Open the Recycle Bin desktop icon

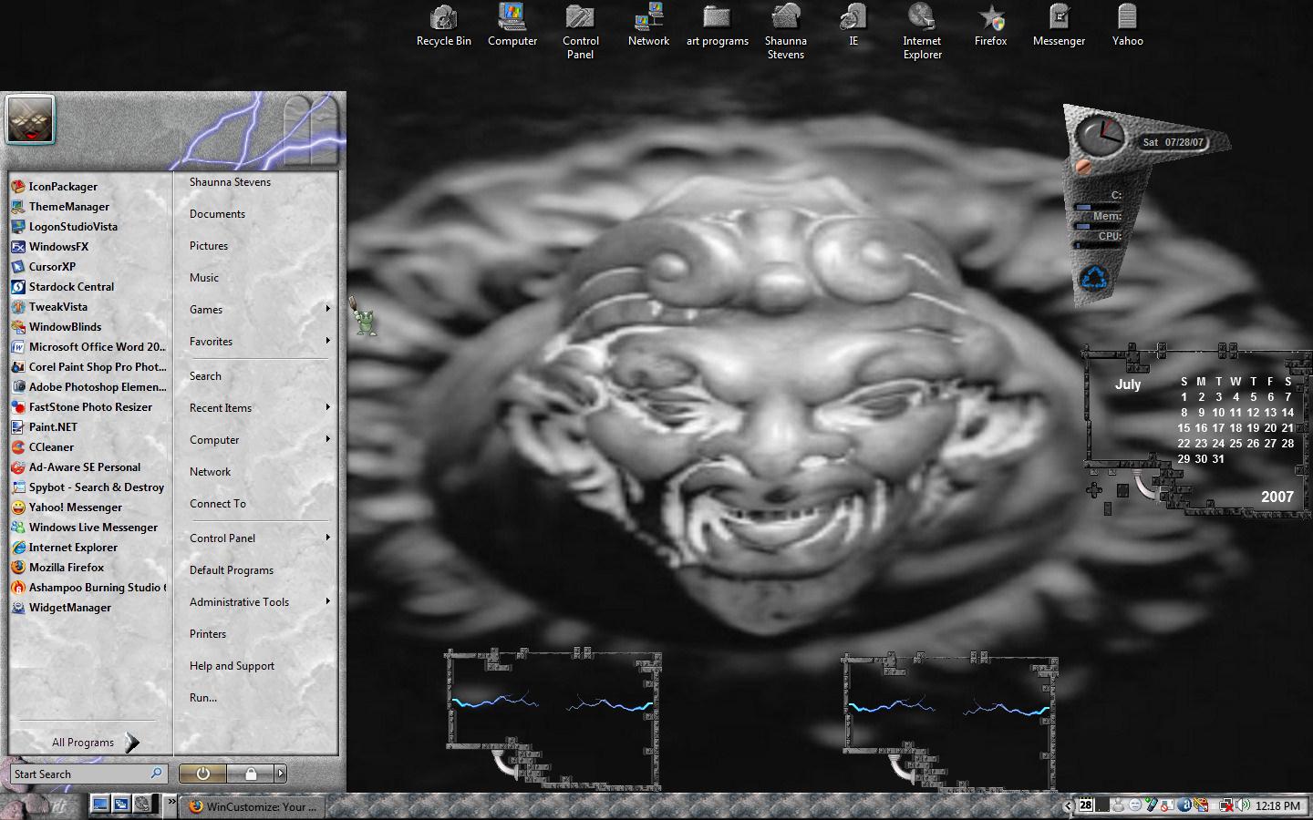(x=443, y=26)
